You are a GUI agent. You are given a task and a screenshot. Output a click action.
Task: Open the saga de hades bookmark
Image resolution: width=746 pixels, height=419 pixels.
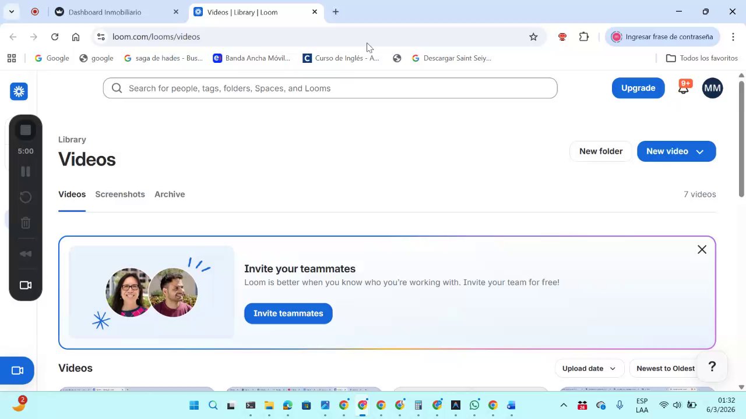click(x=164, y=58)
